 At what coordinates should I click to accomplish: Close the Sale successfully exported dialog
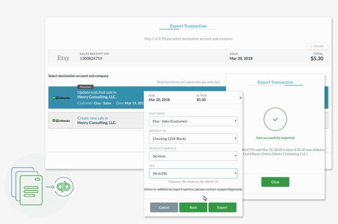[275, 182]
